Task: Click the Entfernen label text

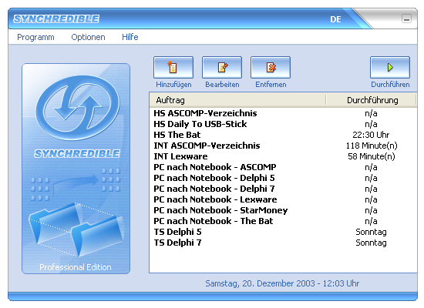Action: 271,85
